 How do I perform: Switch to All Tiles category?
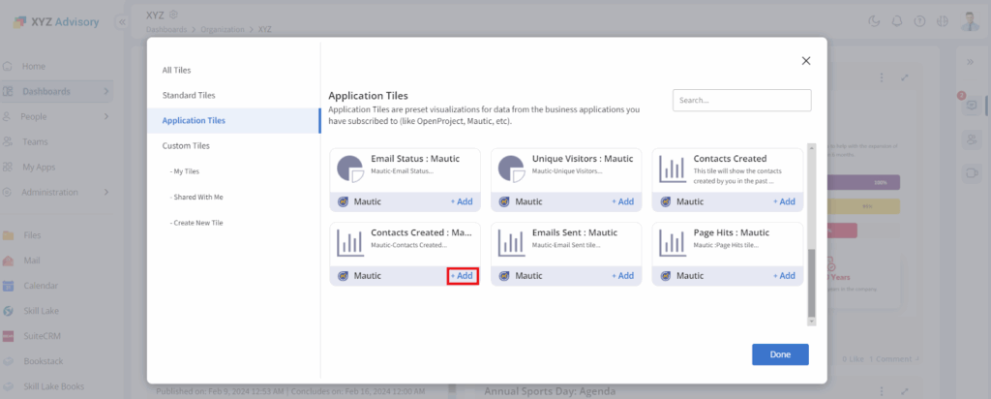[x=176, y=70]
